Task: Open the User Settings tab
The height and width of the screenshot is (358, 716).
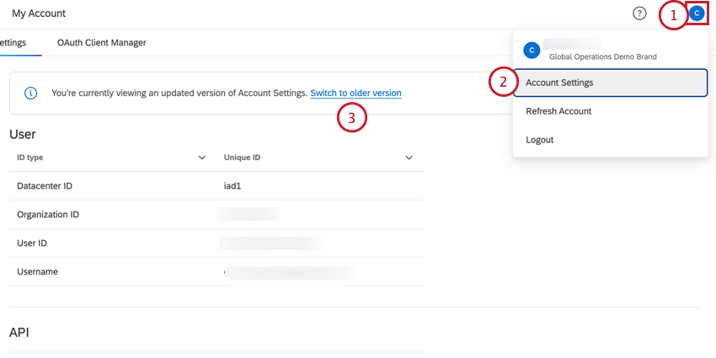Action: click(14, 42)
